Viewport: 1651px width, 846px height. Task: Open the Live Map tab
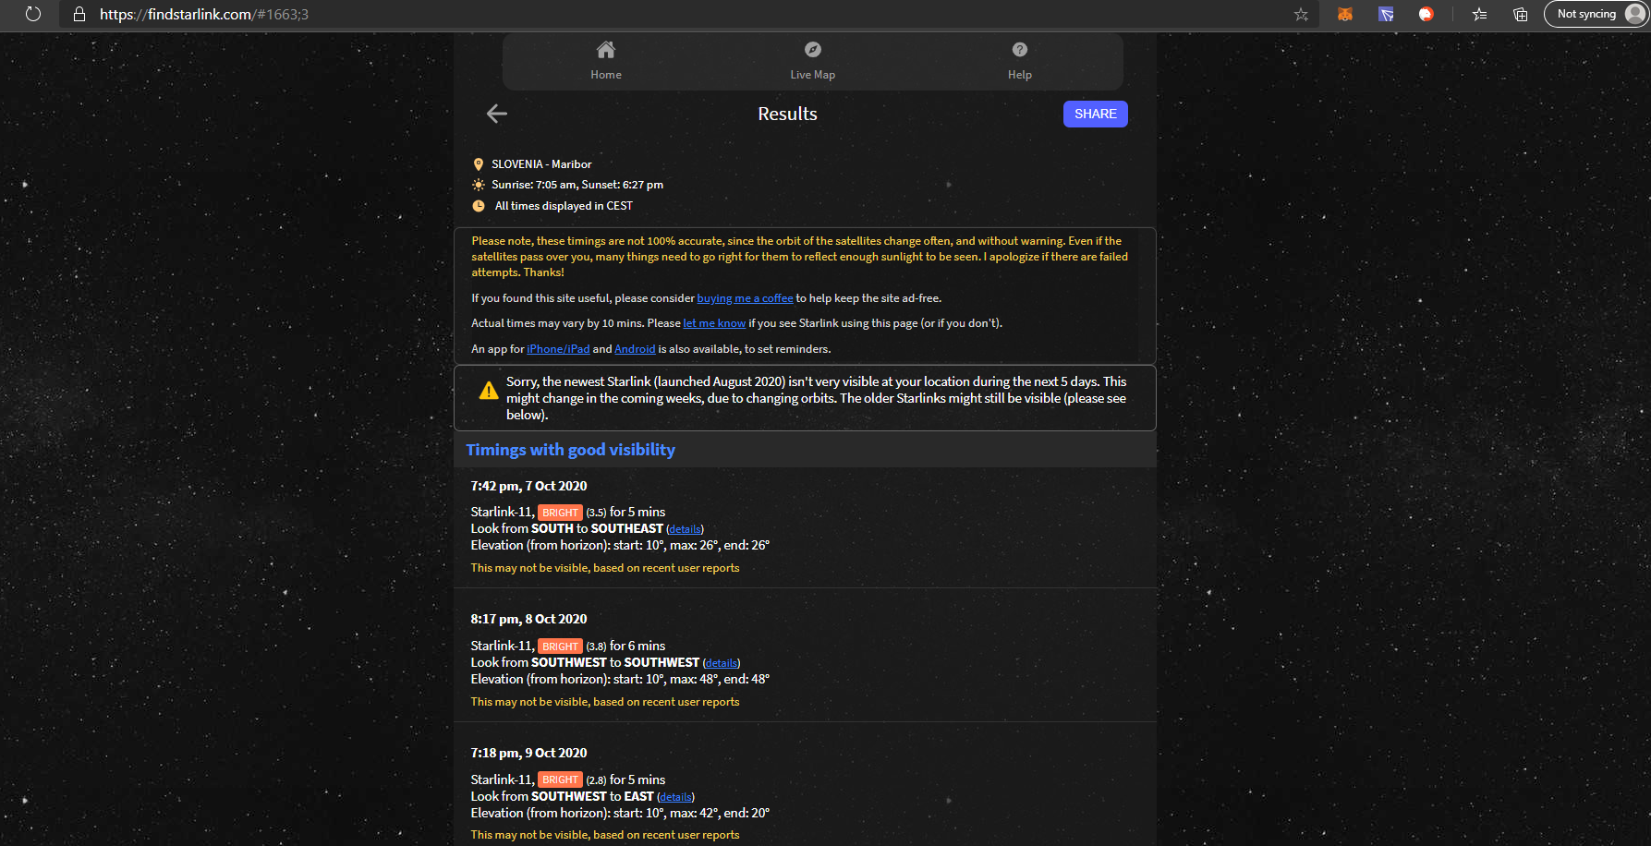(813, 61)
